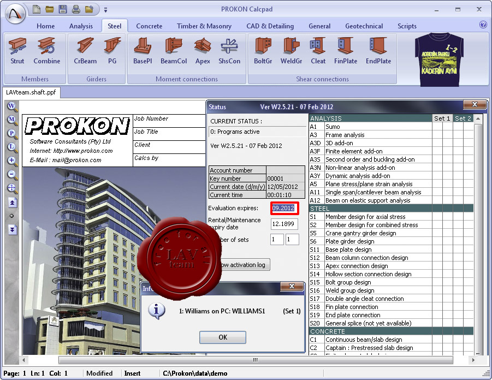Zoom in with the plus magnifier
492x380 pixels.
[x=12, y=161]
